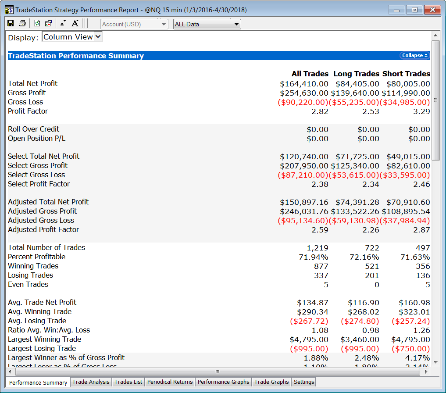Select the $120,740.00 value

304,157
